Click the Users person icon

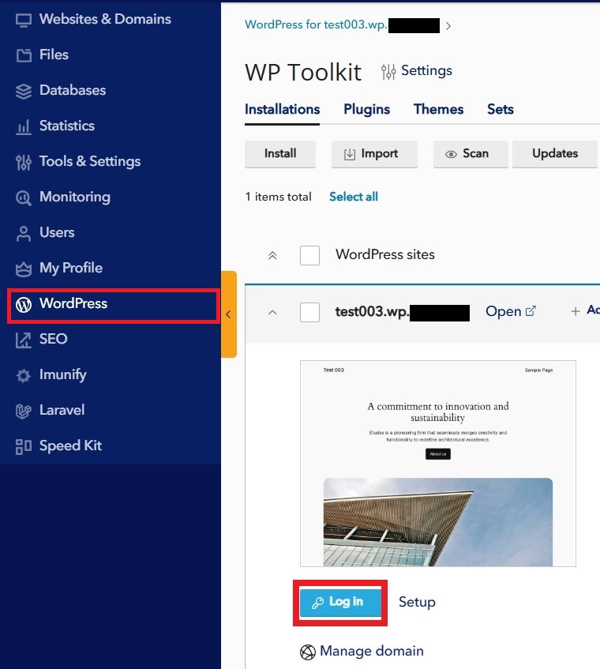(24, 233)
